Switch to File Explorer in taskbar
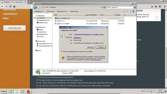 [x=16, y=91]
